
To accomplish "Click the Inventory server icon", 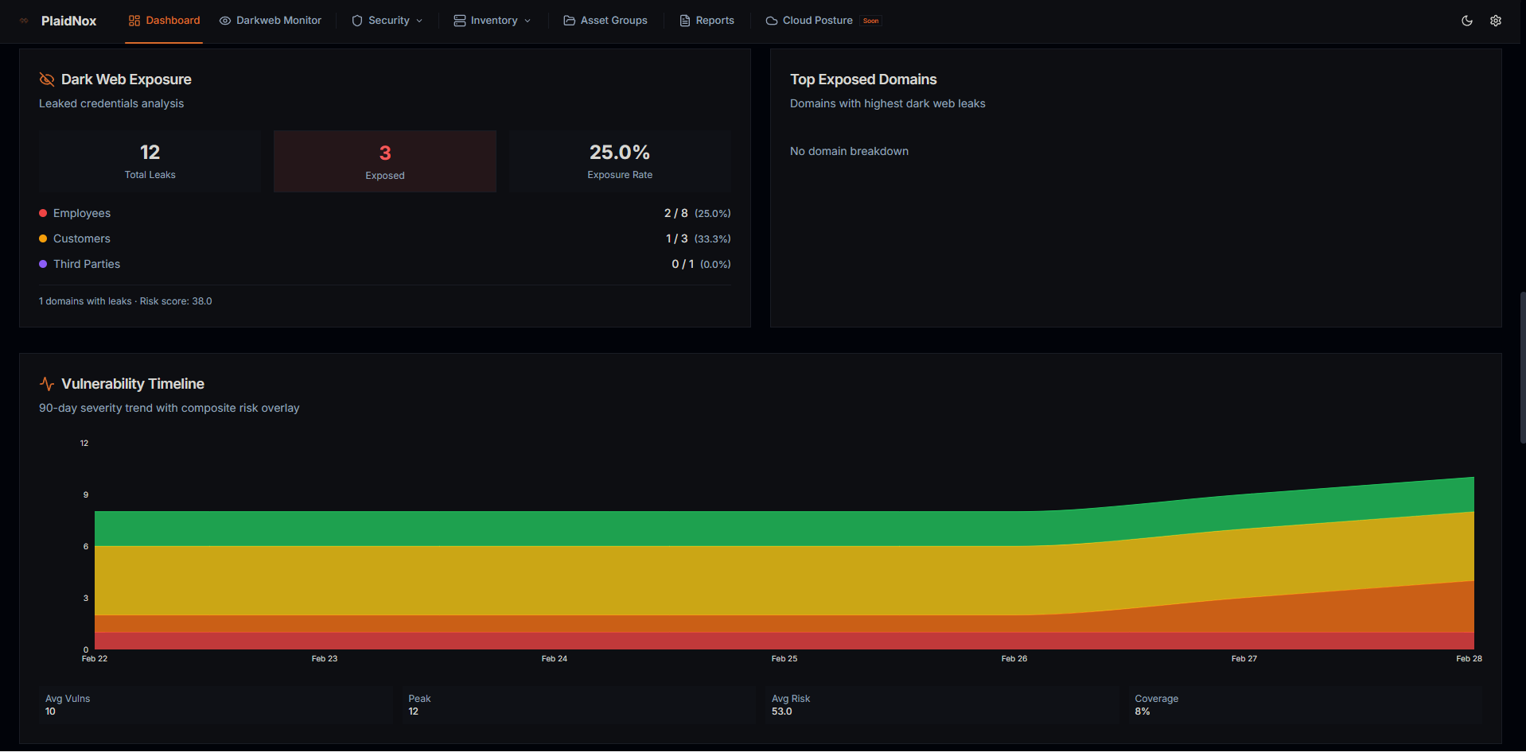I will [x=460, y=21].
